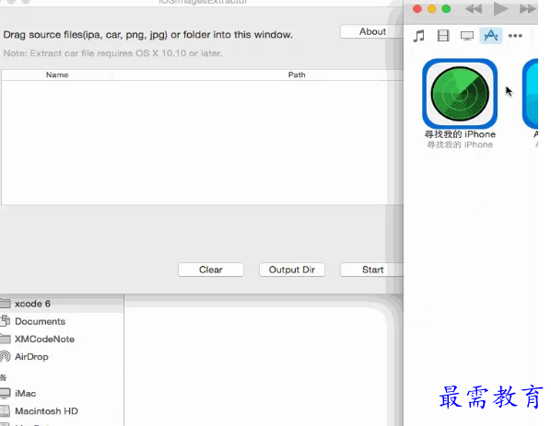Image resolution: width=551 pixels, height=426 pixels.
Task: Skip forward to next track in iTunes
Action: (527, 9)
